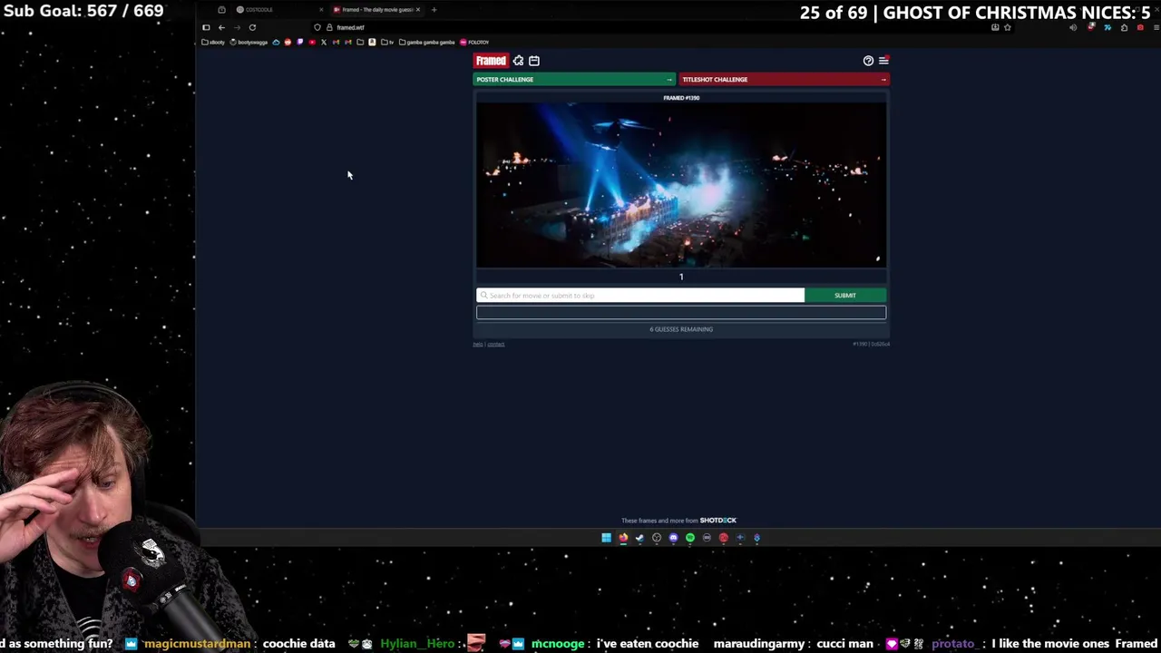Open Spotify from the taskbar
Screen dimensions: 1161x653
tap(690, 538)
